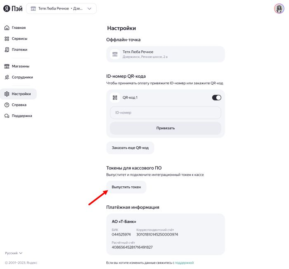Image resolution: width=289 pixels, height=269 pixels.
Task: Open Сервисы via its grid icon
Action: point(7,38)
